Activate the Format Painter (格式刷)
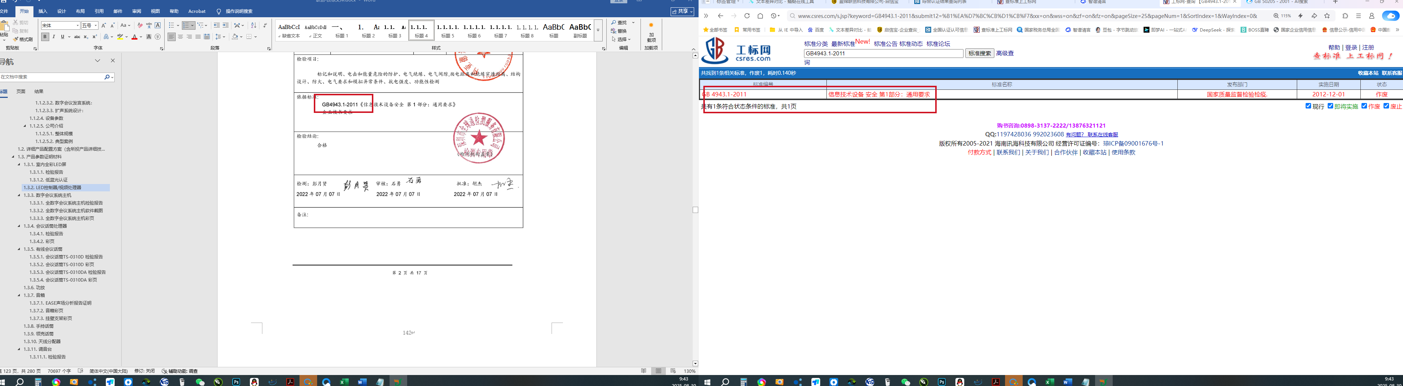Image resolution: width=1403 pixels, height=386 pixels. (x=23, y=39)
